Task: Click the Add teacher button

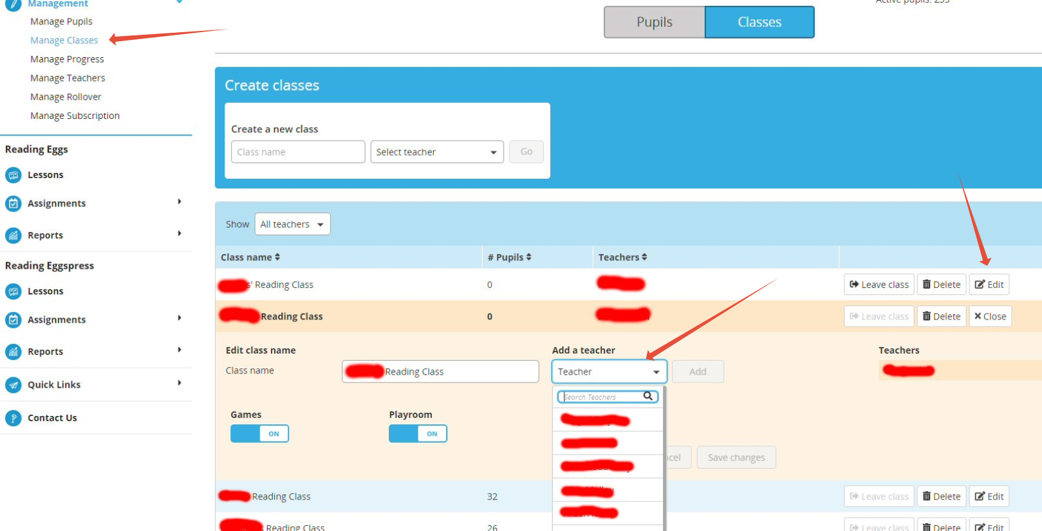Action: tap(698, 372)
